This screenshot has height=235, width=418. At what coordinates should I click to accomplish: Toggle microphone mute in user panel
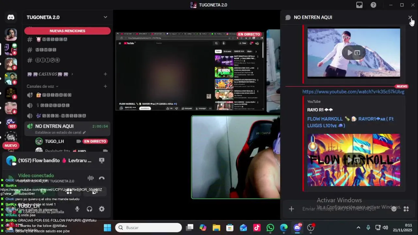77,209
